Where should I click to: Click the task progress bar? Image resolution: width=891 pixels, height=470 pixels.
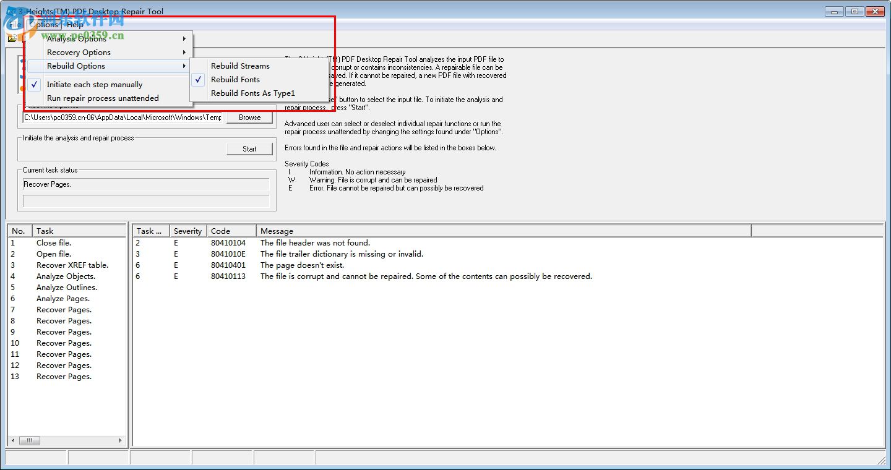click(146, 201)
